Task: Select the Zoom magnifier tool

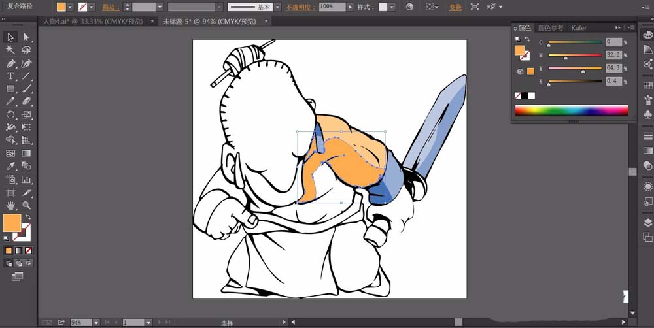Action: [26, 205]
